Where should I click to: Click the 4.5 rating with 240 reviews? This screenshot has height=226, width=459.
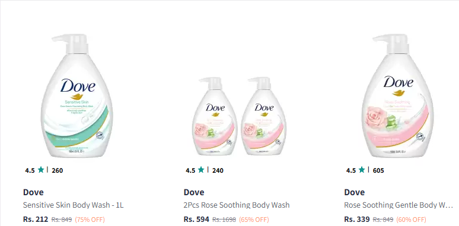pos(190,170)
